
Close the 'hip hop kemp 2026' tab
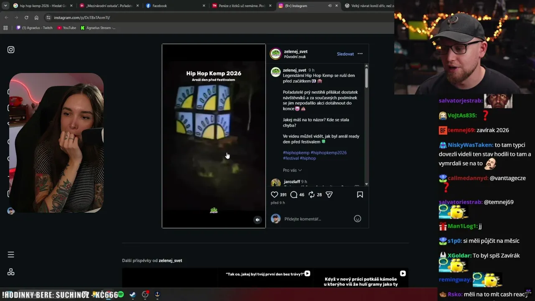click(x=71, y=6)
